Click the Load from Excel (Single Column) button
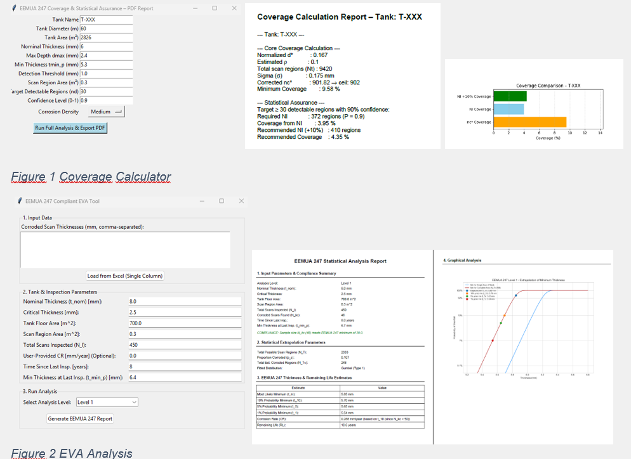This screenshot has width=631, height=459. 125,276
